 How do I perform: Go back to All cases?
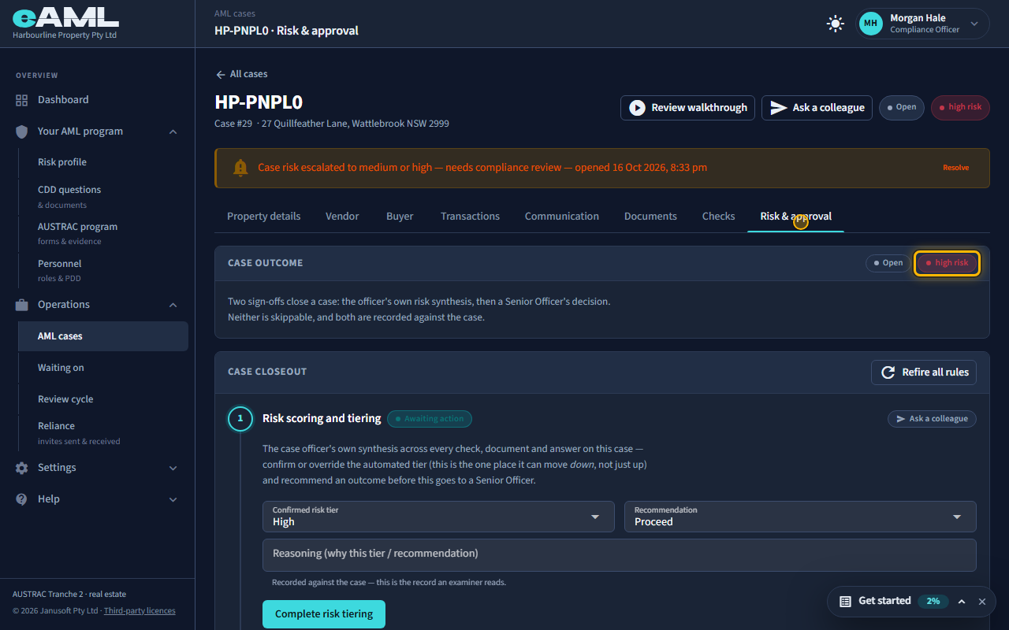tap(241, 74)
